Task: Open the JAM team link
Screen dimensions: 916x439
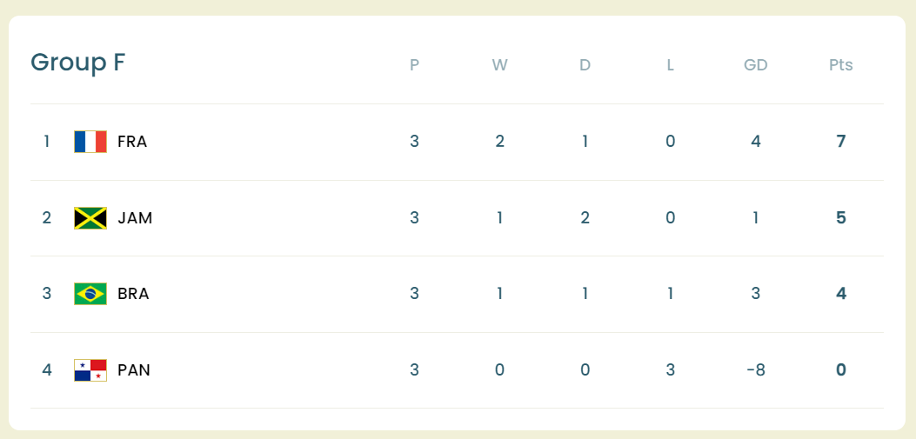Action: (x=135, y=218)
